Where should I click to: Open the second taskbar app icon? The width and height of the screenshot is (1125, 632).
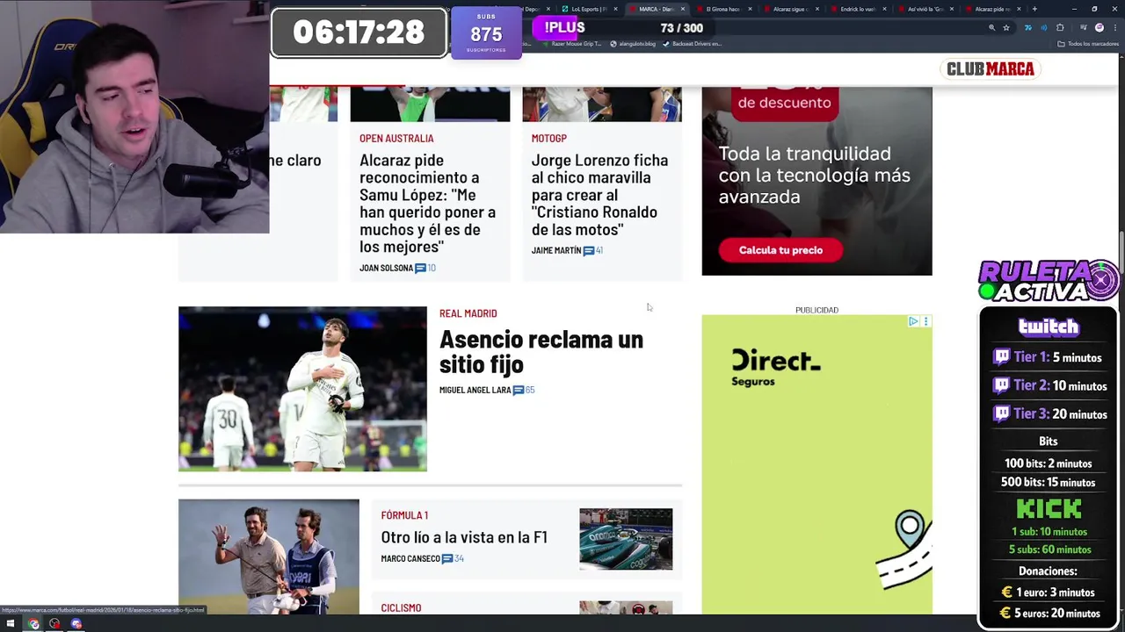(54, 624)
